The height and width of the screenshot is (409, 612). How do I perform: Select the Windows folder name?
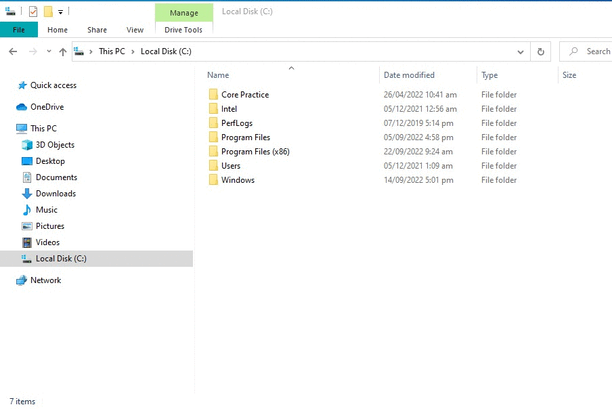click(x=238, y=180)
